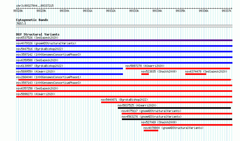Image resolution: width=240 pixels, height=141 pixels.
Task: Select the dark purple nsv6537526 variant bar
Action: (x=124, y=40)
